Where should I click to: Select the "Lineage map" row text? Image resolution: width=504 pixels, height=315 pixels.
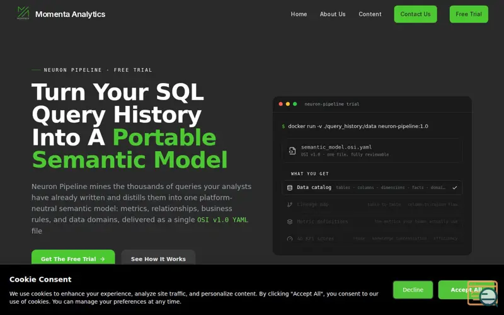pos(312,204)
